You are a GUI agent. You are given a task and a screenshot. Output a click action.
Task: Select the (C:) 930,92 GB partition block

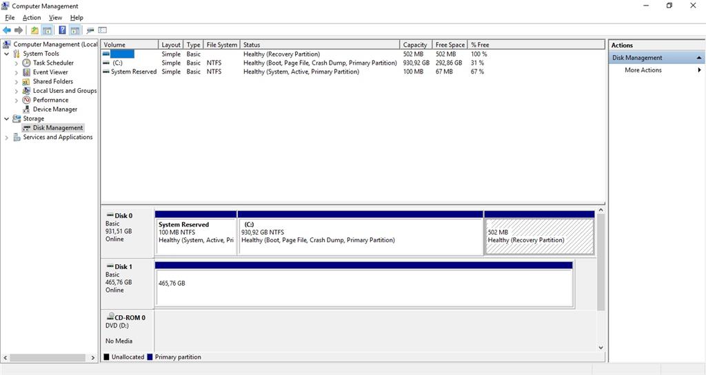click(x=360, y=233)
